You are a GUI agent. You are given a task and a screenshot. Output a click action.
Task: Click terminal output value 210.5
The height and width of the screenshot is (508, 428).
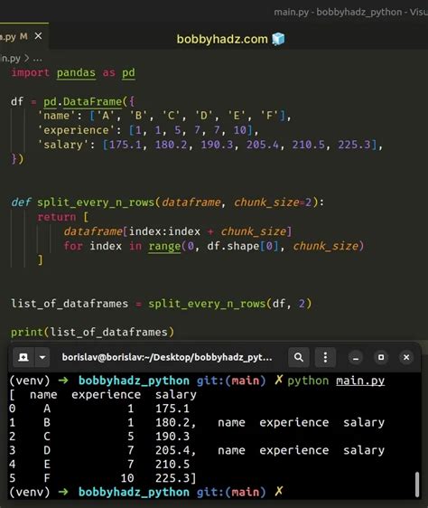click(172, 465)
